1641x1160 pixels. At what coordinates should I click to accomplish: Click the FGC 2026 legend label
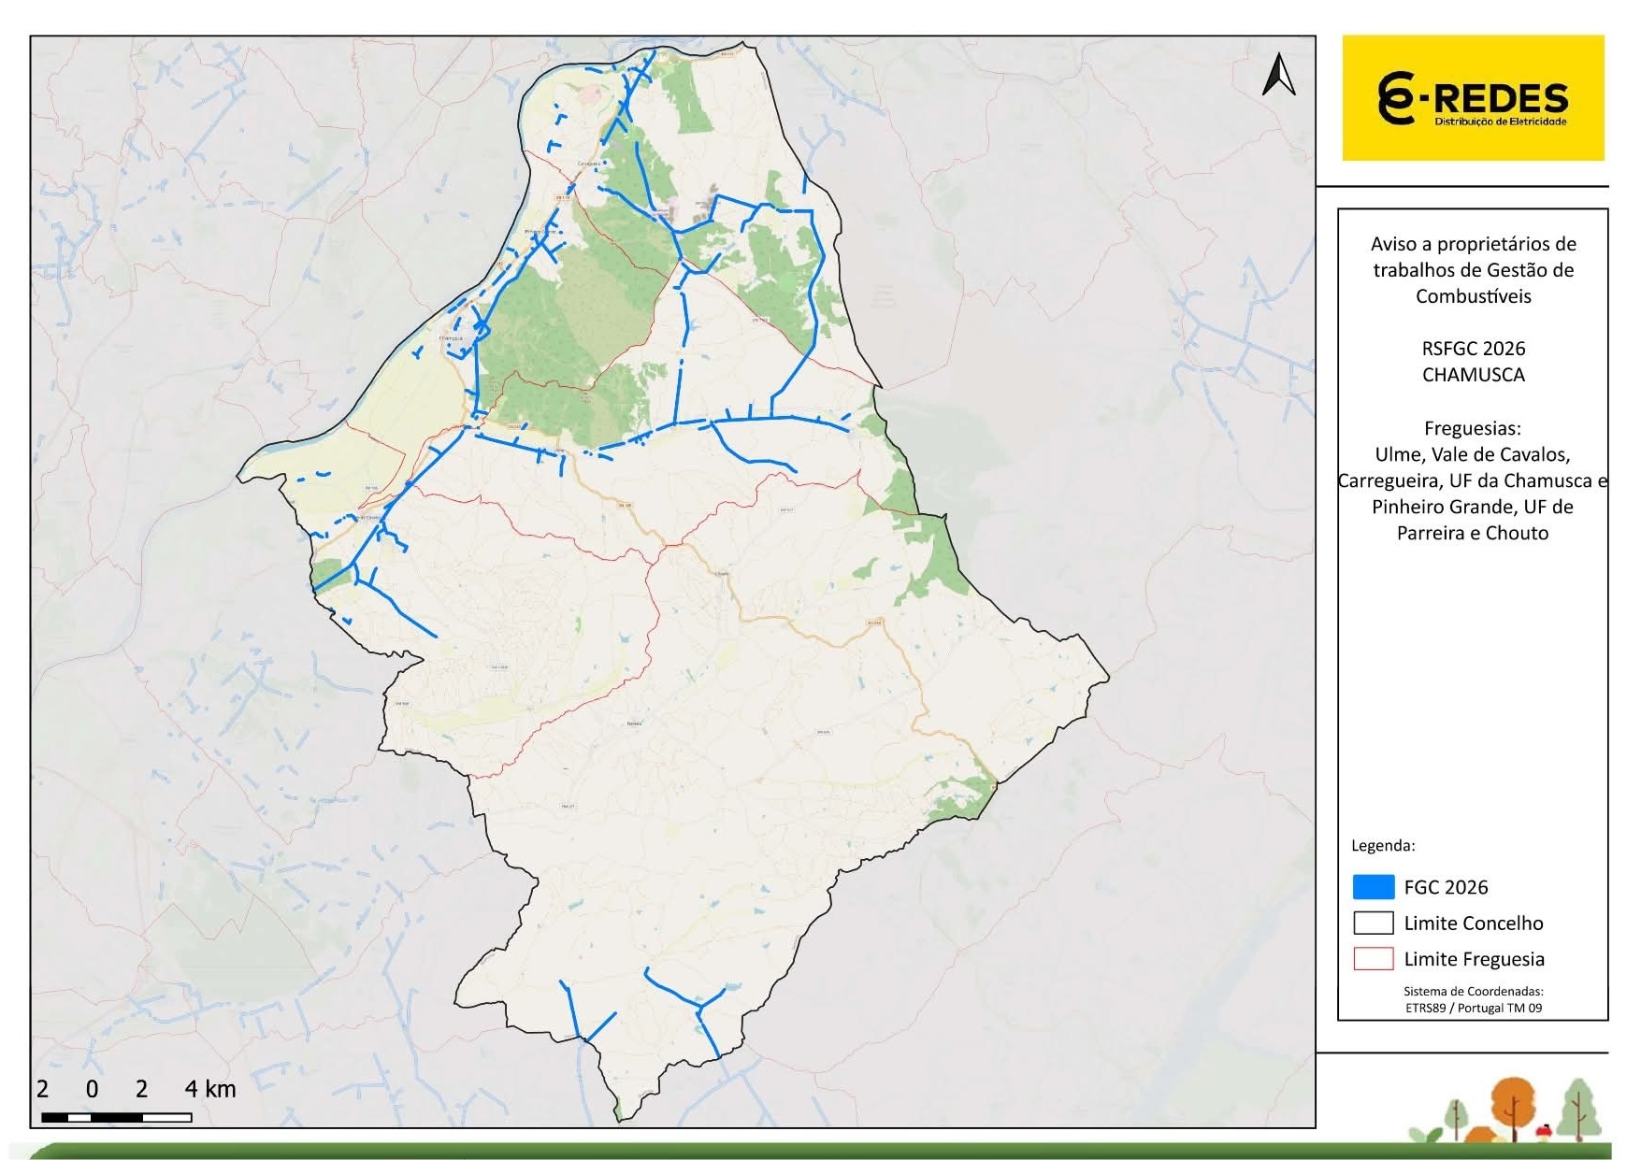pyautogui.click(x=1446, y=887)
